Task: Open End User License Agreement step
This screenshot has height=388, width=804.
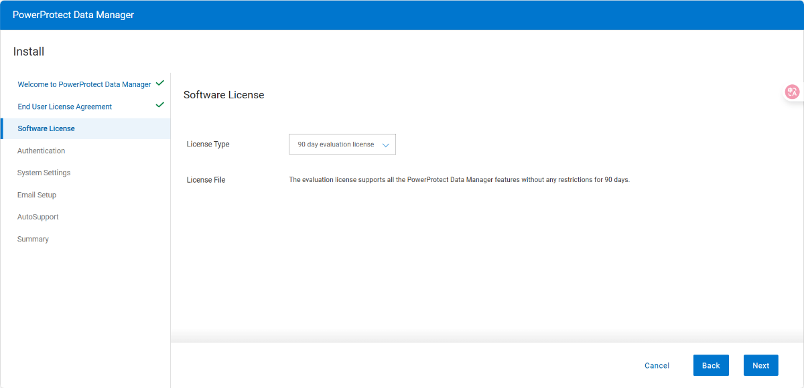Action: [65, 107]
